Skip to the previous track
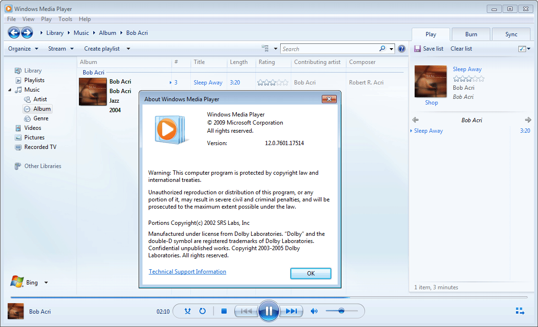The width and height of the screenshot is (538, 327). [x=246, y=311]
